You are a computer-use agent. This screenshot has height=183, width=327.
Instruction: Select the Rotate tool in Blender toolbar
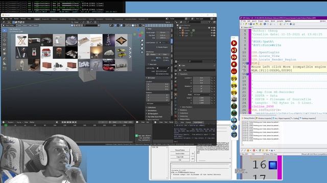[5, 44]
